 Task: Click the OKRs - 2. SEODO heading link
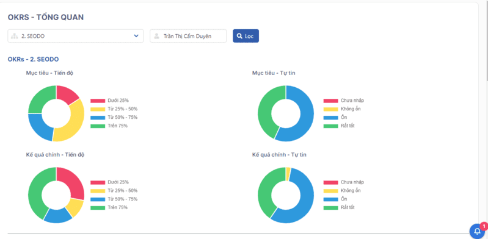click(x=34, y=59)
